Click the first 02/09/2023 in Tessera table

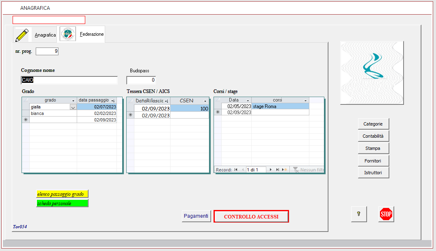coord(152,108)
